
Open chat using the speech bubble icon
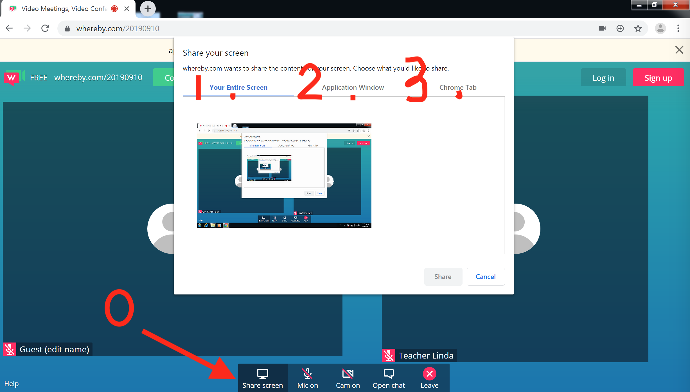[389, 374]
